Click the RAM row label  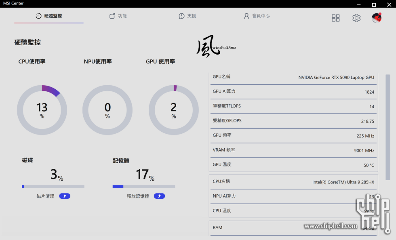[217, 227]
